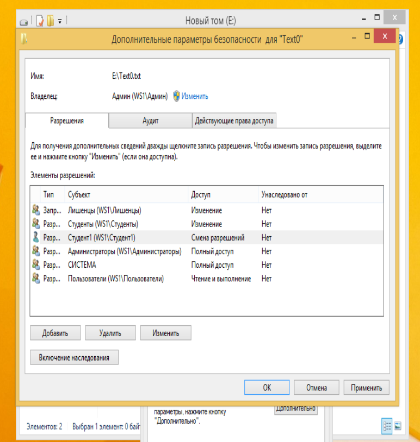
Task: Click the Удалить button
Action: point(110,333)
